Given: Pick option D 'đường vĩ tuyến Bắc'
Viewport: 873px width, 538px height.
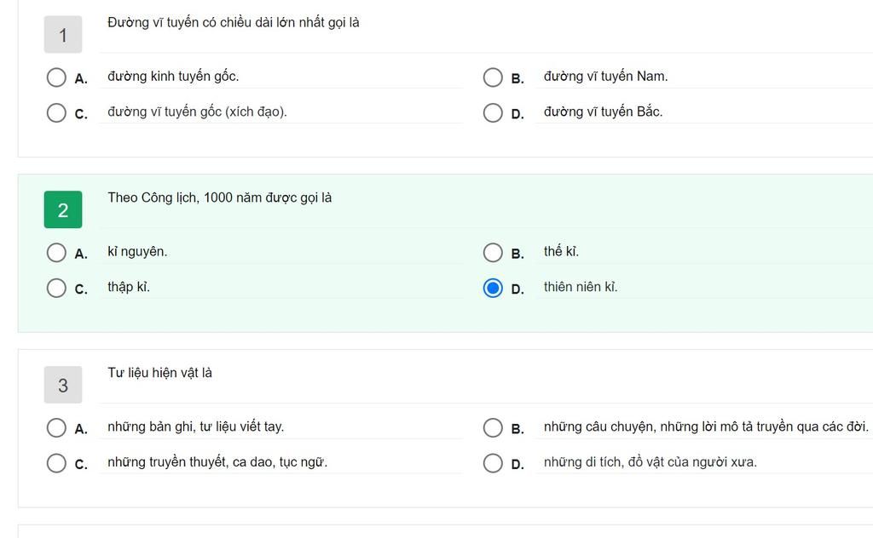Looking at the screenshot, I should [x=493, y=112].
